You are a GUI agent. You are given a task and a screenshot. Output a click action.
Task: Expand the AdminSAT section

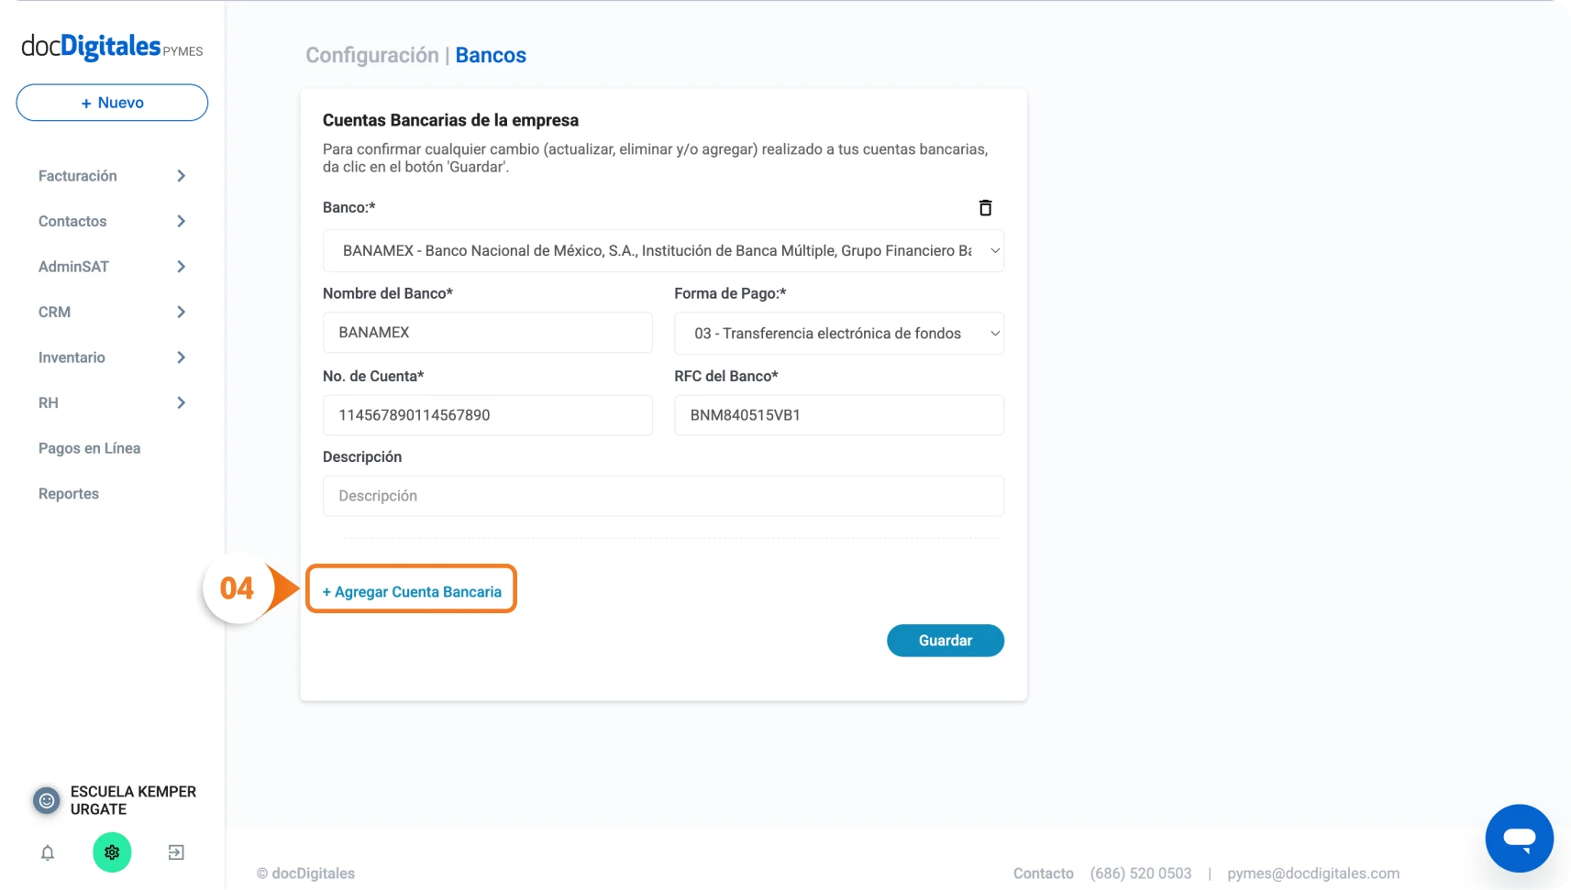(x=112, y=267)
